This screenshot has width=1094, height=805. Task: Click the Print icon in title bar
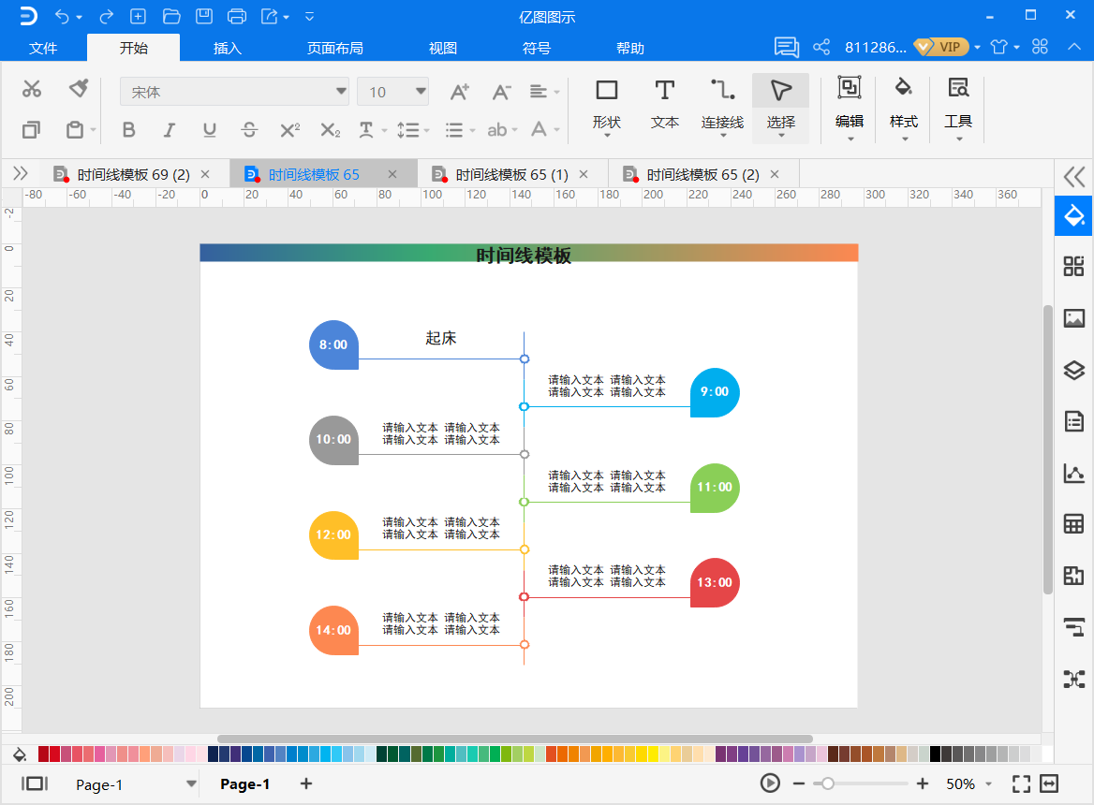coord(237,16)
